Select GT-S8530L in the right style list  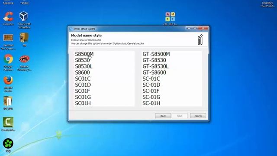click(x=156, y=66)
